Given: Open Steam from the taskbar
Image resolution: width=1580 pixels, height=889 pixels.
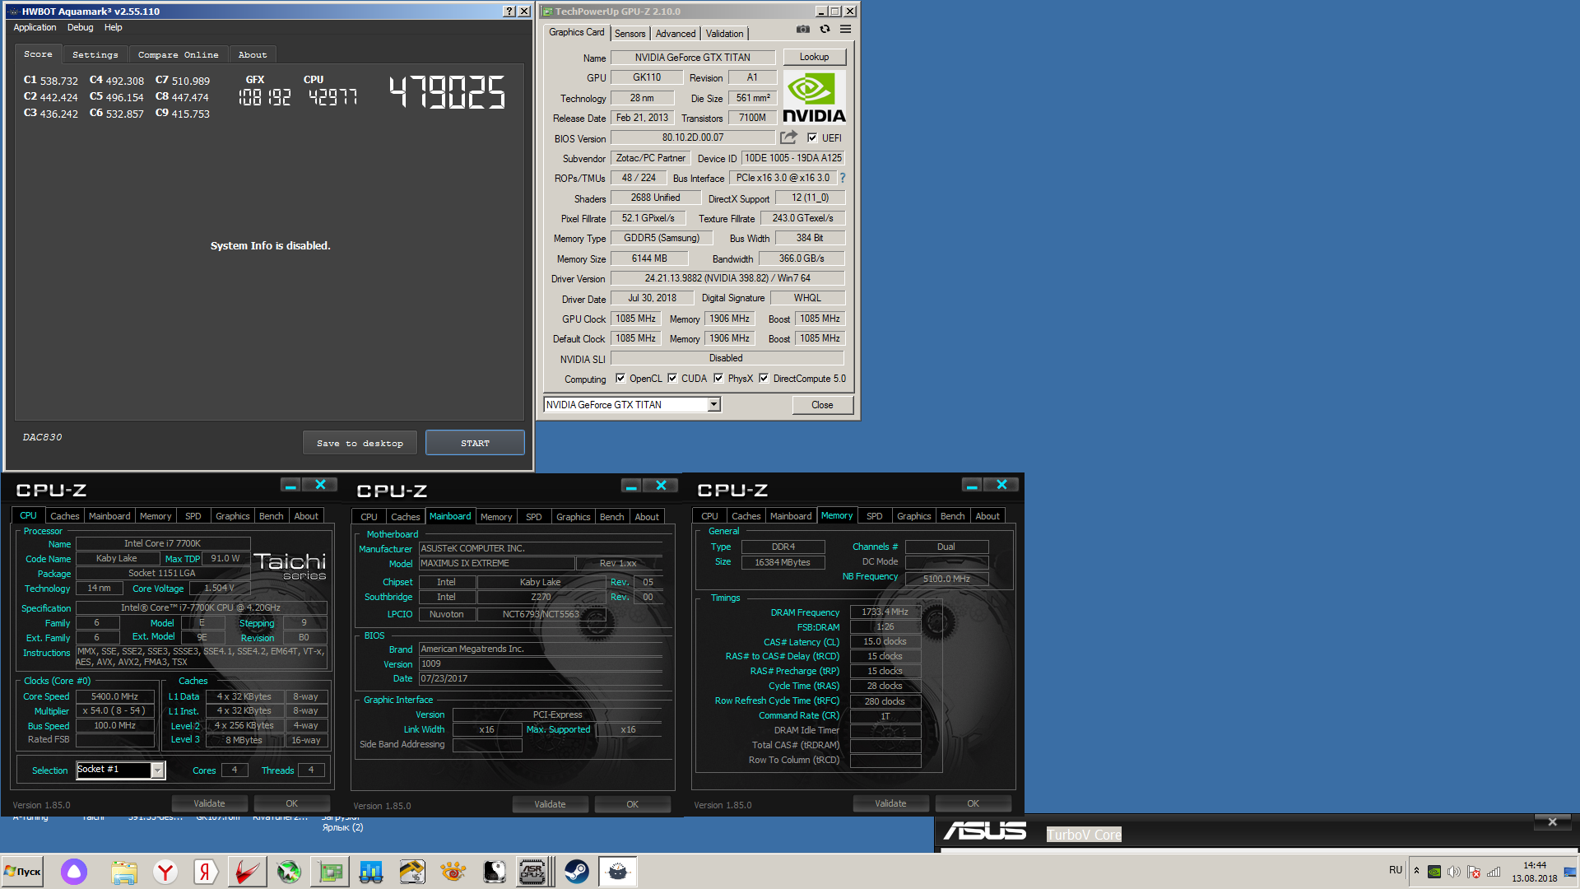Looking at the screenshot, I should tap(576, 872).
